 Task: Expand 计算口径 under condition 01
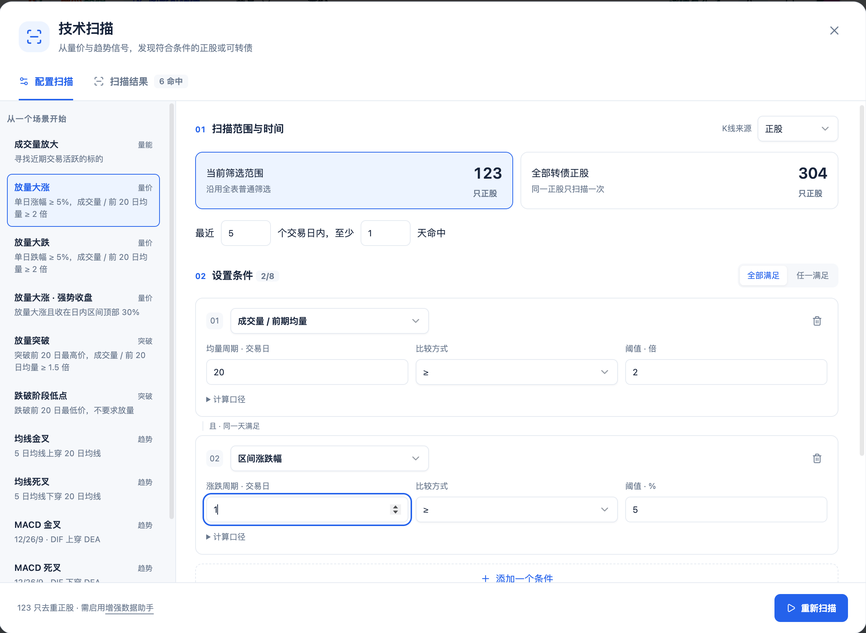point(226,399)
